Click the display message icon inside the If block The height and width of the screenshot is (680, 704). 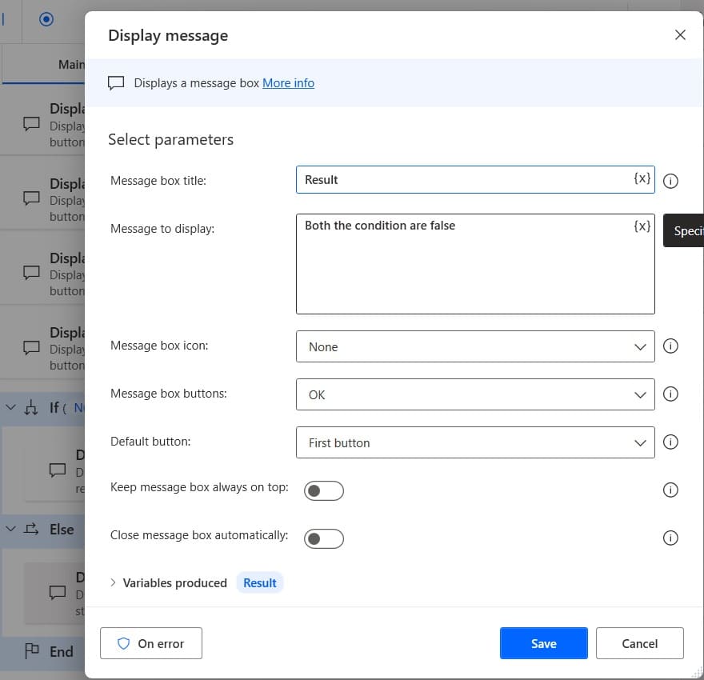58,470
